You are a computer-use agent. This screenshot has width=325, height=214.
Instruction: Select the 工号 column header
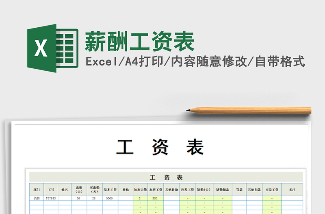pyautogui.click(x=51, y=190)
